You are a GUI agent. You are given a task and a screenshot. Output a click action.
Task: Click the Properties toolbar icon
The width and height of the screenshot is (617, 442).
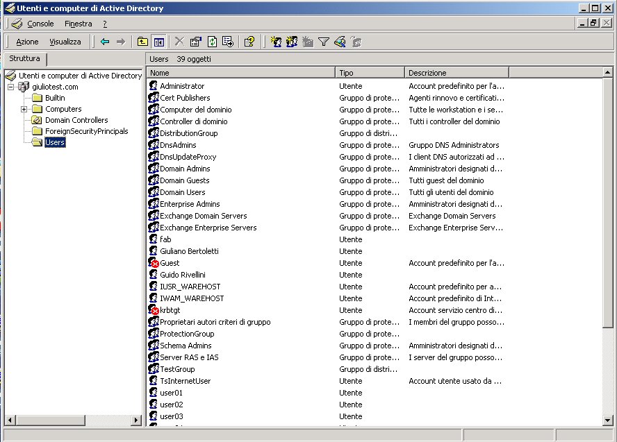(195, 42)
